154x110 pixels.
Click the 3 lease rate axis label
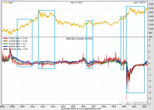pos(150,46)
